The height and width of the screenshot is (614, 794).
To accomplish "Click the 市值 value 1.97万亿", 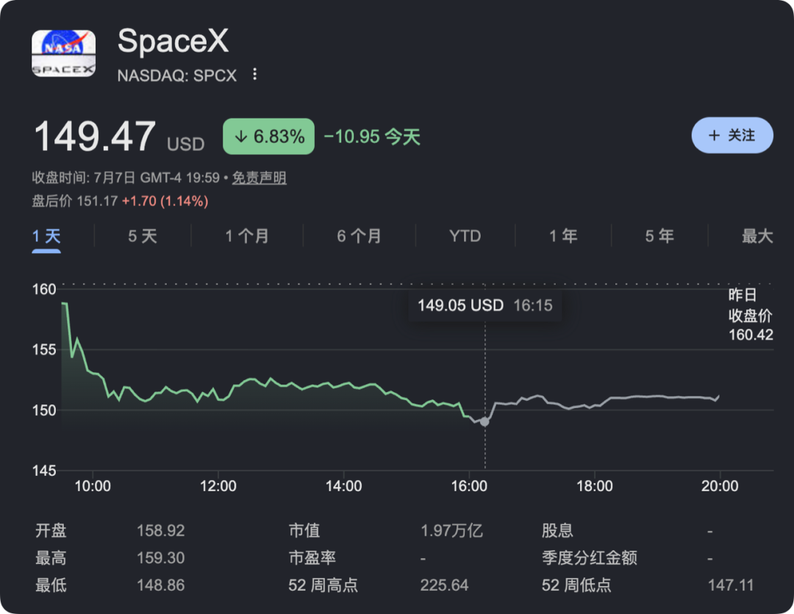I will click(x=451, y=530).
